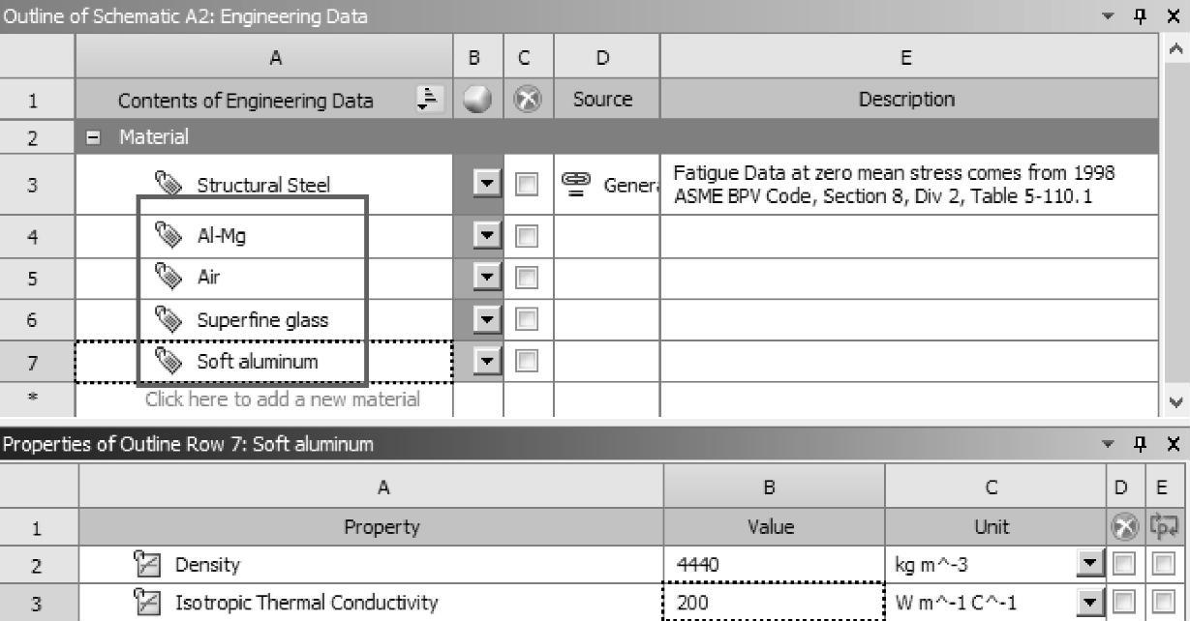The width and height of the screenshot is (1190, 621).
Task: Toggle suppression checkbox for Al-Mg
Action: [x=527, y=236]
